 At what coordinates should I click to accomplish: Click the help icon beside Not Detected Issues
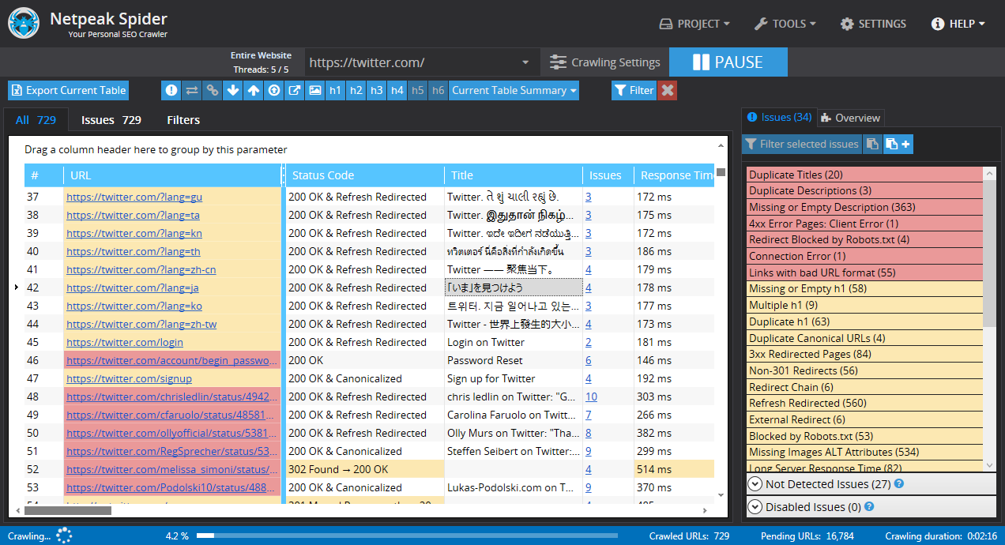click(898, 484)
